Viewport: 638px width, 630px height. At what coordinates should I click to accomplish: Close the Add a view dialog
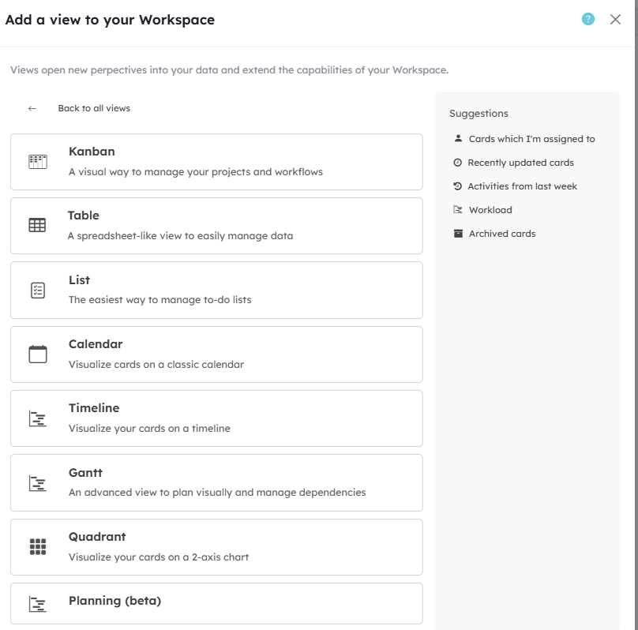pyautogui.click(x=616, y=20)
